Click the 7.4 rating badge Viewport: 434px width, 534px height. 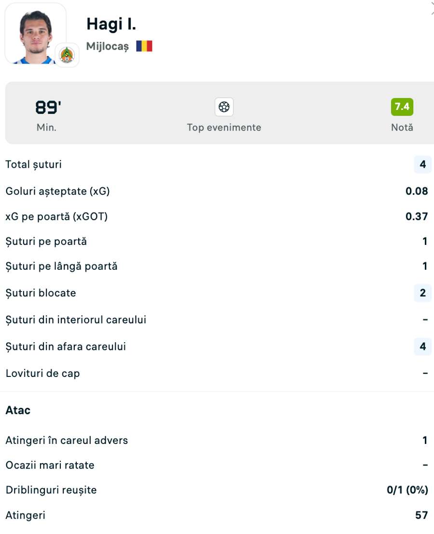click(402, 107)
